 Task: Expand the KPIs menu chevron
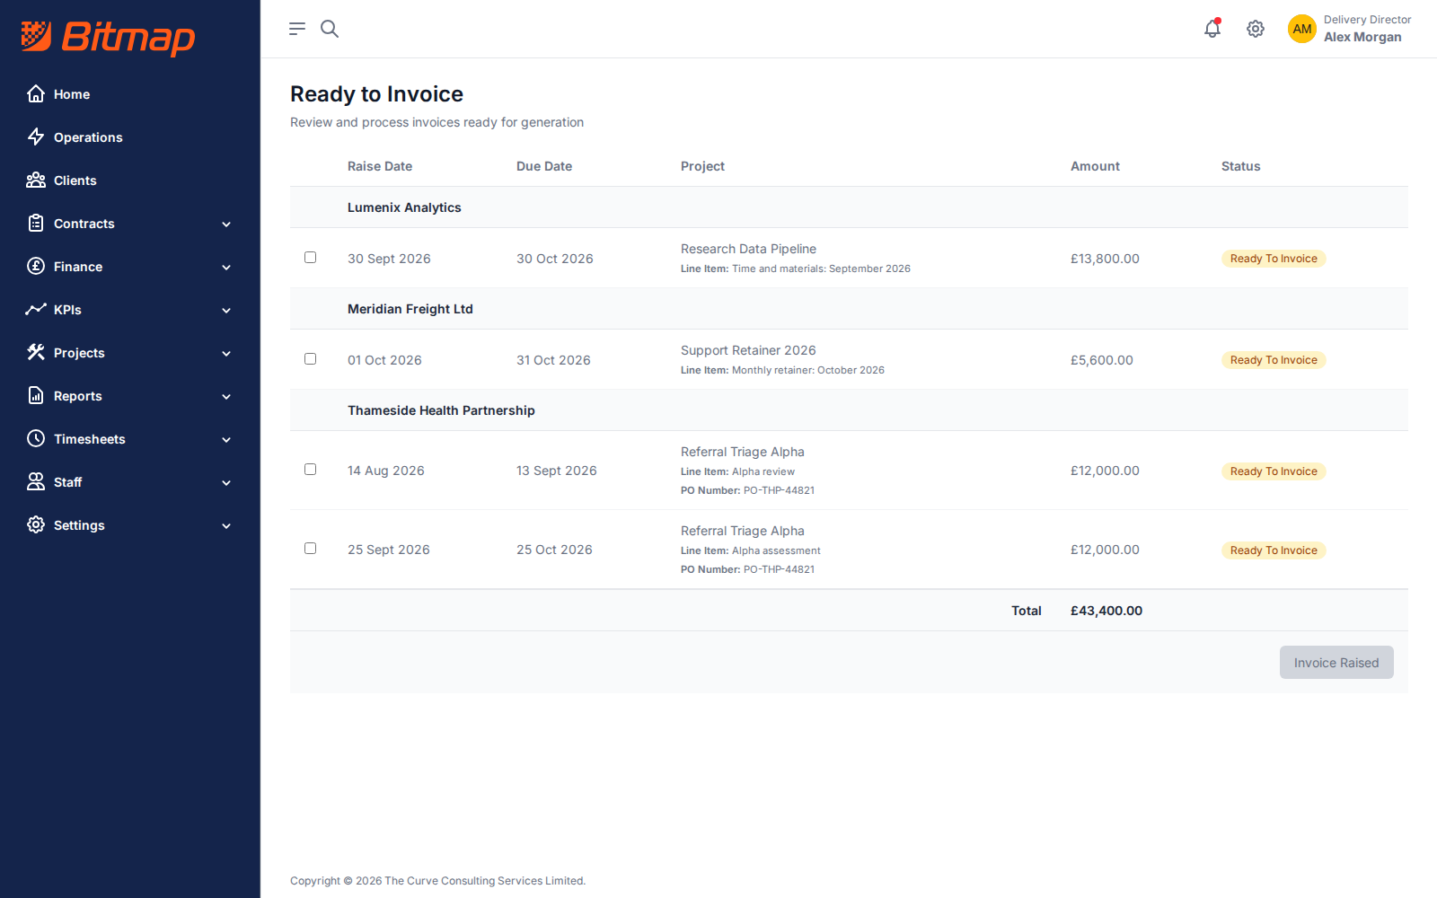coord(226,311)
